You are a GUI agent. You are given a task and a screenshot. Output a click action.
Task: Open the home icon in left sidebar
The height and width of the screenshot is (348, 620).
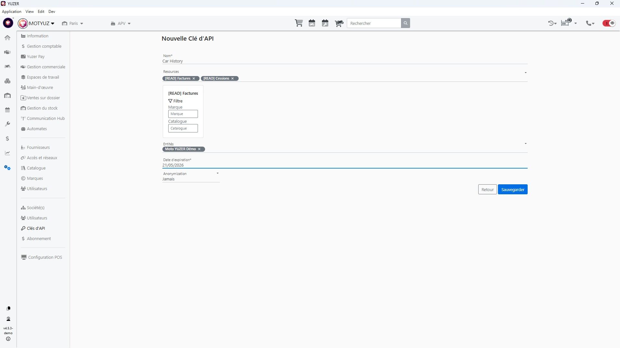point(7,38)
